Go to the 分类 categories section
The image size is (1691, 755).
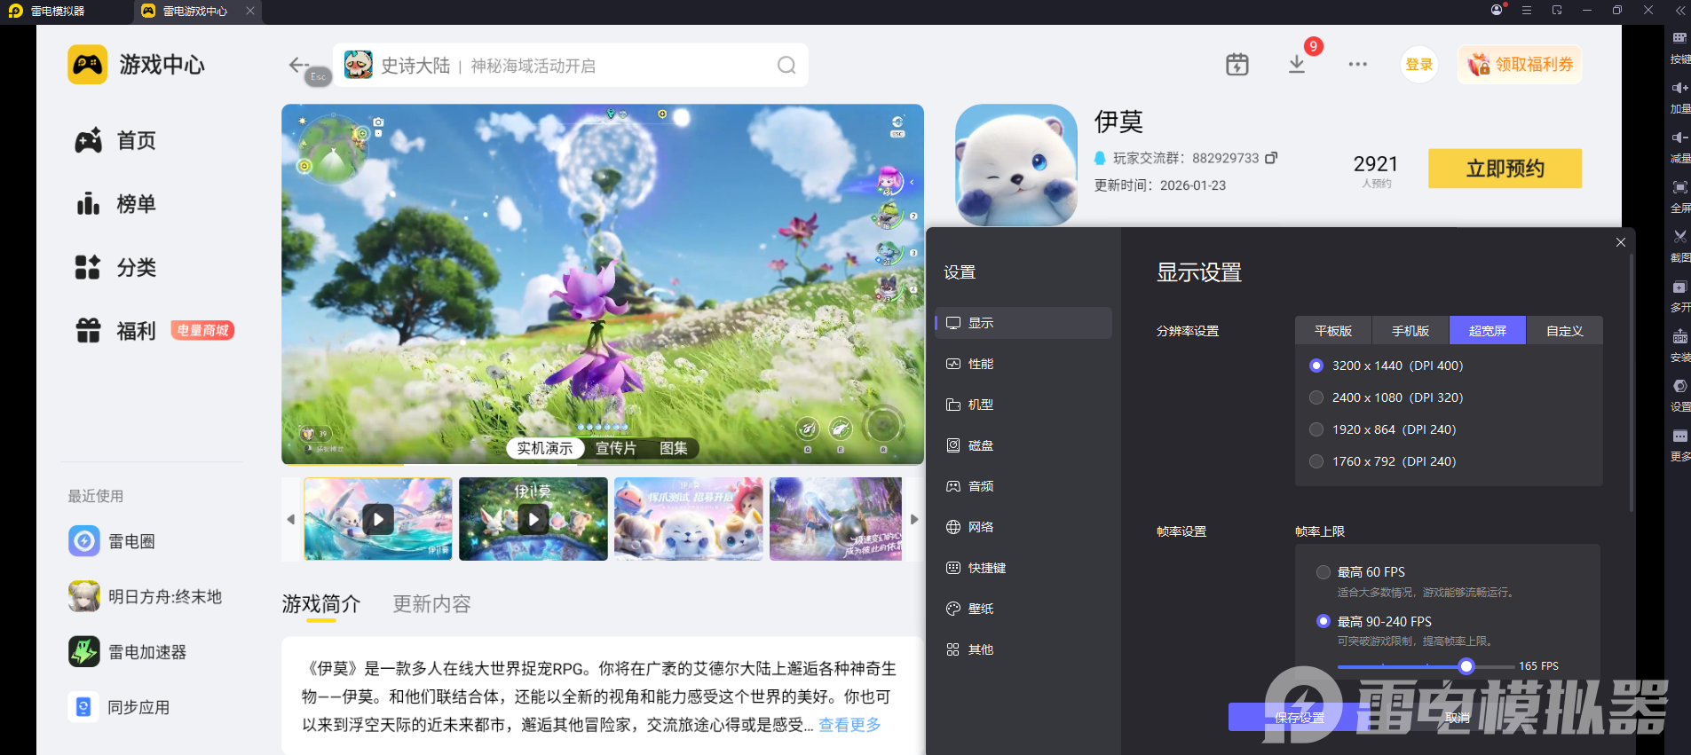click(115, 267)
